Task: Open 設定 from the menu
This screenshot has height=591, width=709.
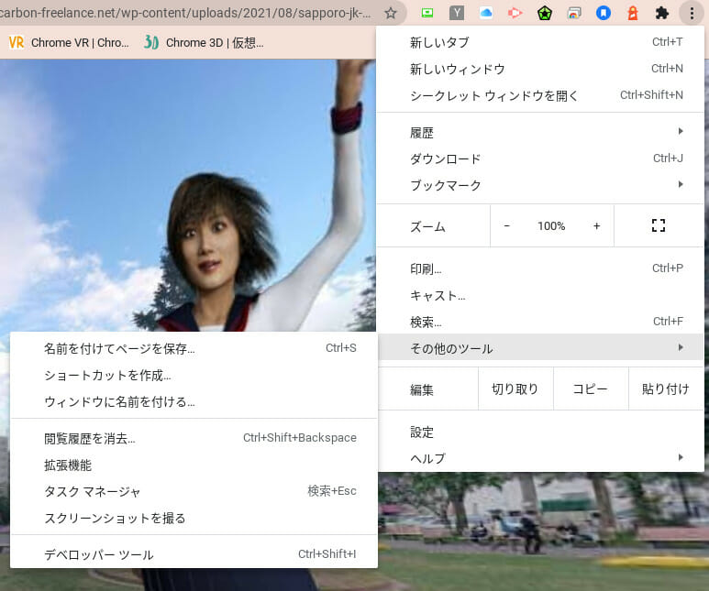Action: [540, 432]
